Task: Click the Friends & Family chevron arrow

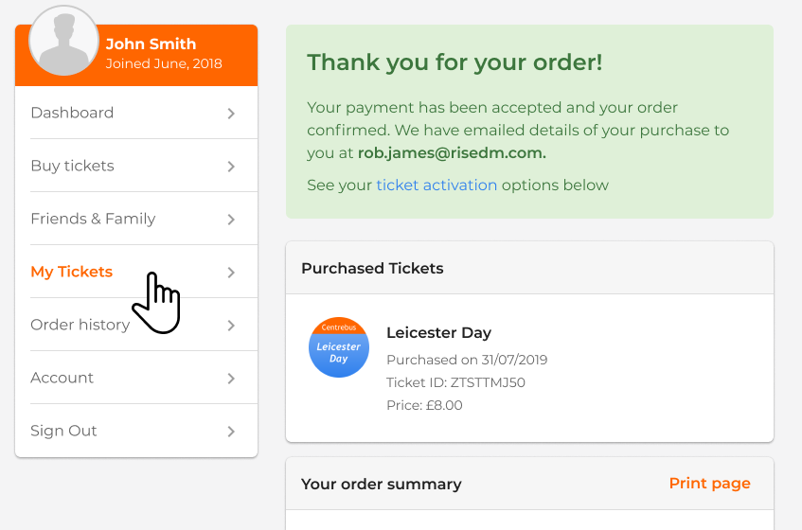Action: [x=231, y=220]
